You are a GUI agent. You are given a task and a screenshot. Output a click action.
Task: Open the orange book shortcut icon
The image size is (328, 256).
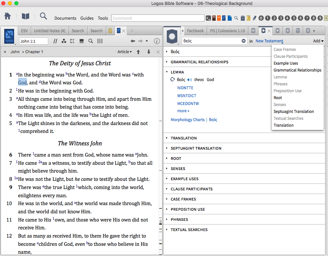point(219,18)
